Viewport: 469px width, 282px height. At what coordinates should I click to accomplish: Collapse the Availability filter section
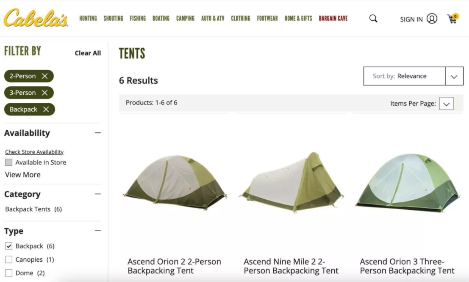coord(98,133)
